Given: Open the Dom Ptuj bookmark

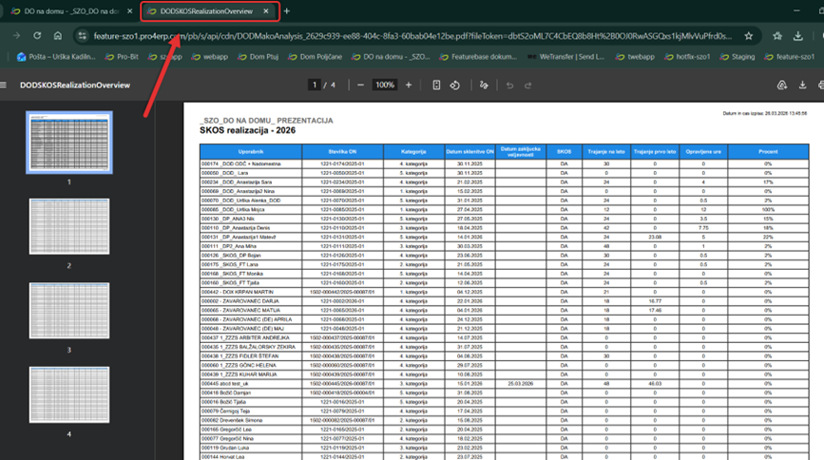Looking at the screenshot, I should pyautogui.click(x=258, y=57).
